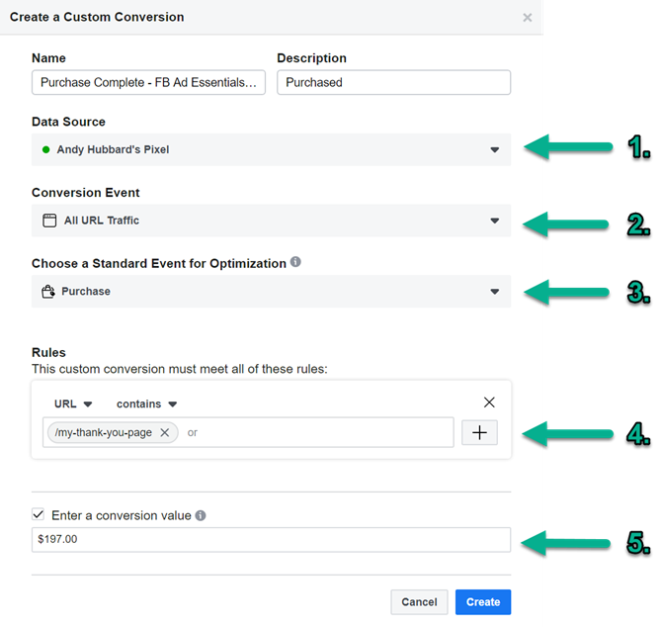Remove the /my-thank-you-page tag

click(165, 432)
